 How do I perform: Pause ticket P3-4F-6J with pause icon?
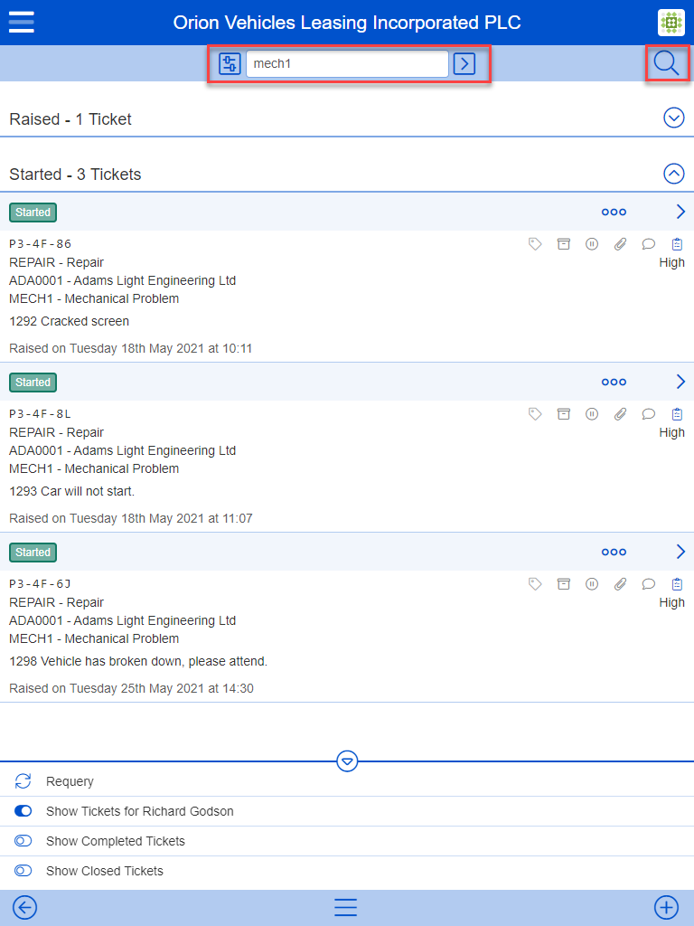pyautogui.click(x=592, y=584)
